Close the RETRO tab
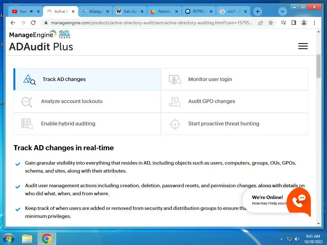Viewport: 327px width, 245px height. click(211, 11)
